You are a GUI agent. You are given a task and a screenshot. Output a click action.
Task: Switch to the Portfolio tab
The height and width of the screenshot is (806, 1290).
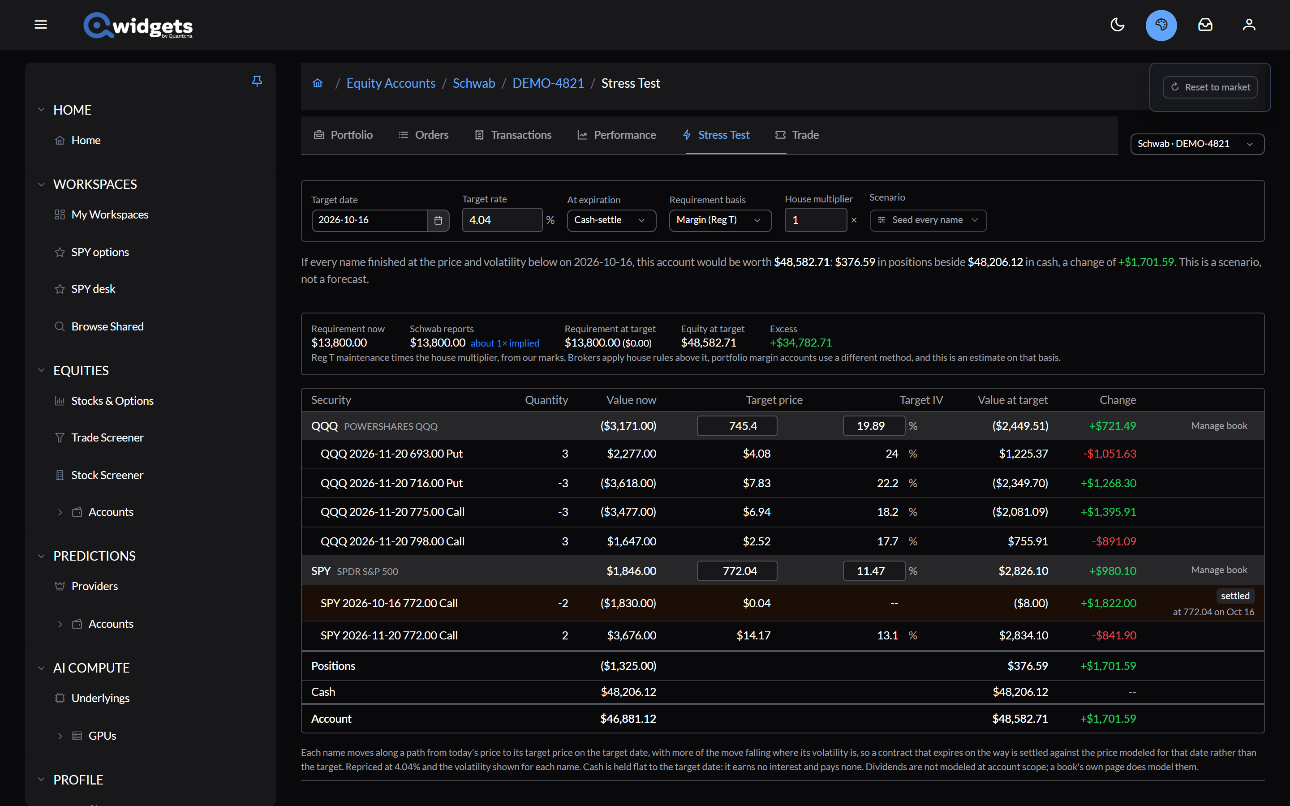(343, 135)
